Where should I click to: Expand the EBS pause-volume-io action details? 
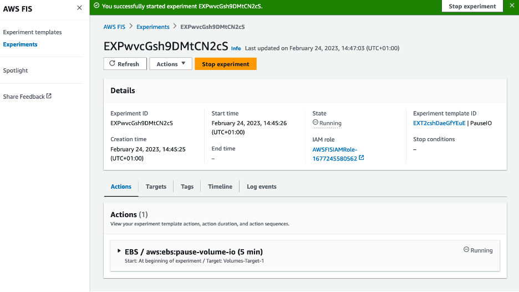[x=119, y=251]
